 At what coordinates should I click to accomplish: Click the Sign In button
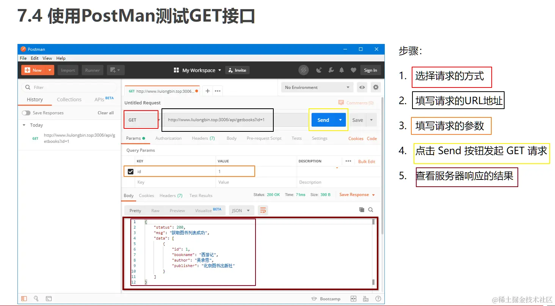370,70
